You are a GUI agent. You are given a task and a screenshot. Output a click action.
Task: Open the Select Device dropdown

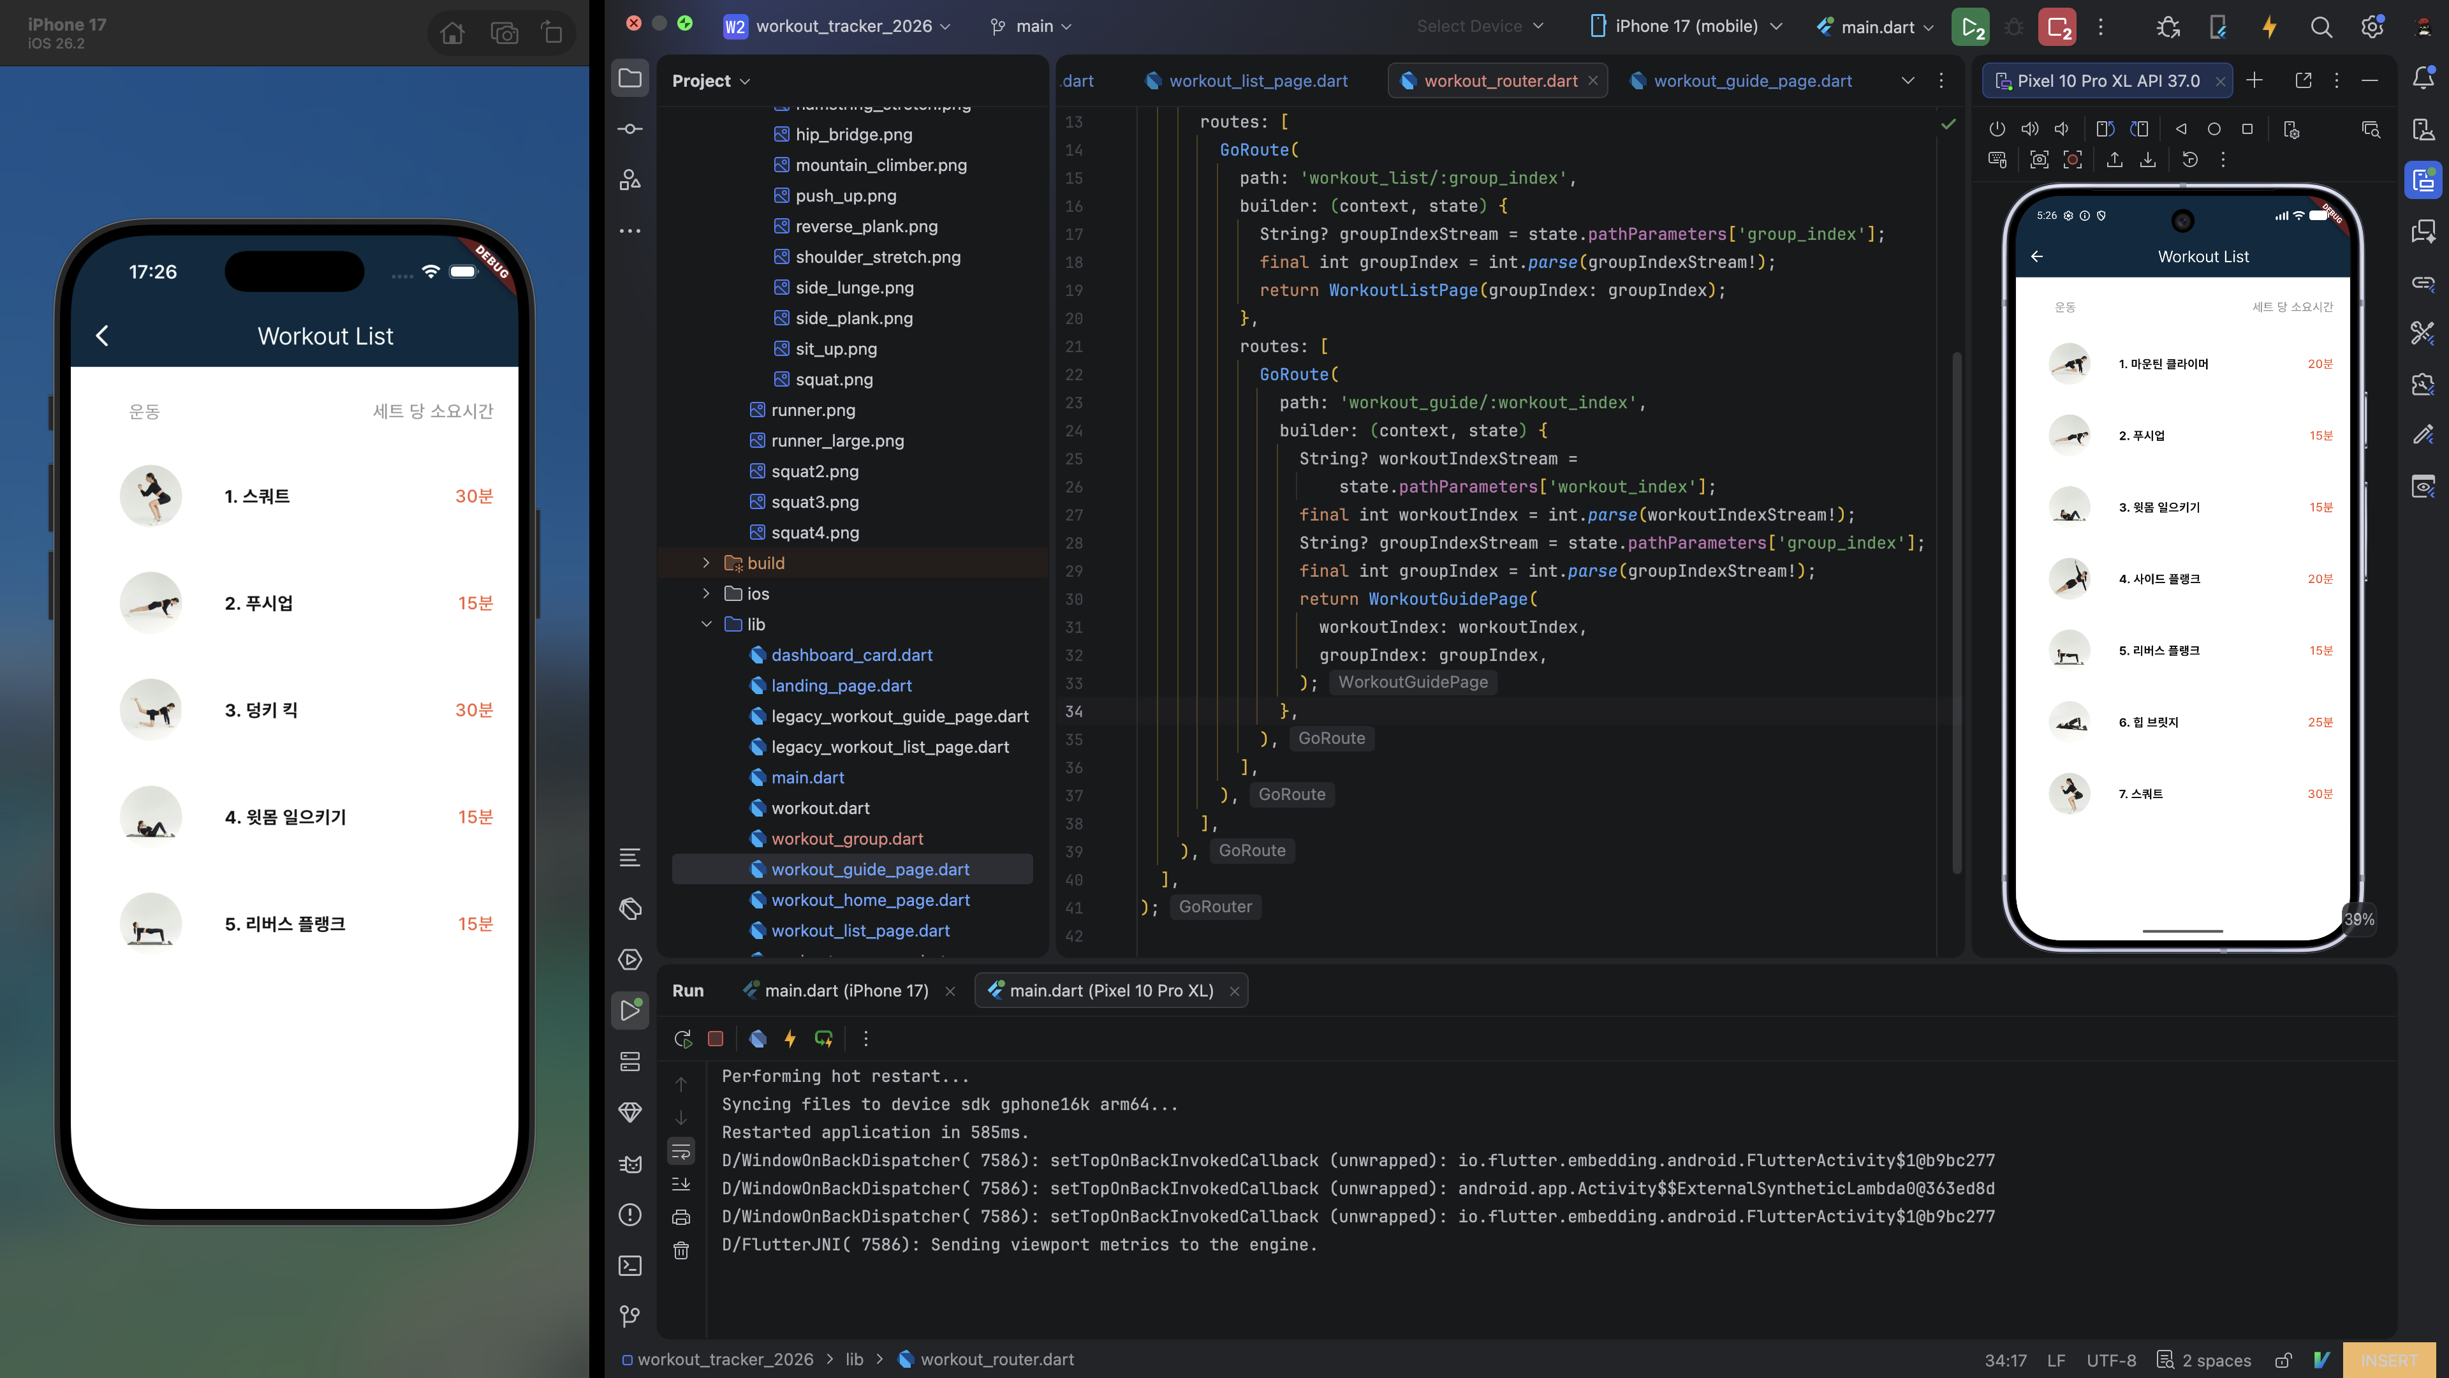(x=1480, y=27)
